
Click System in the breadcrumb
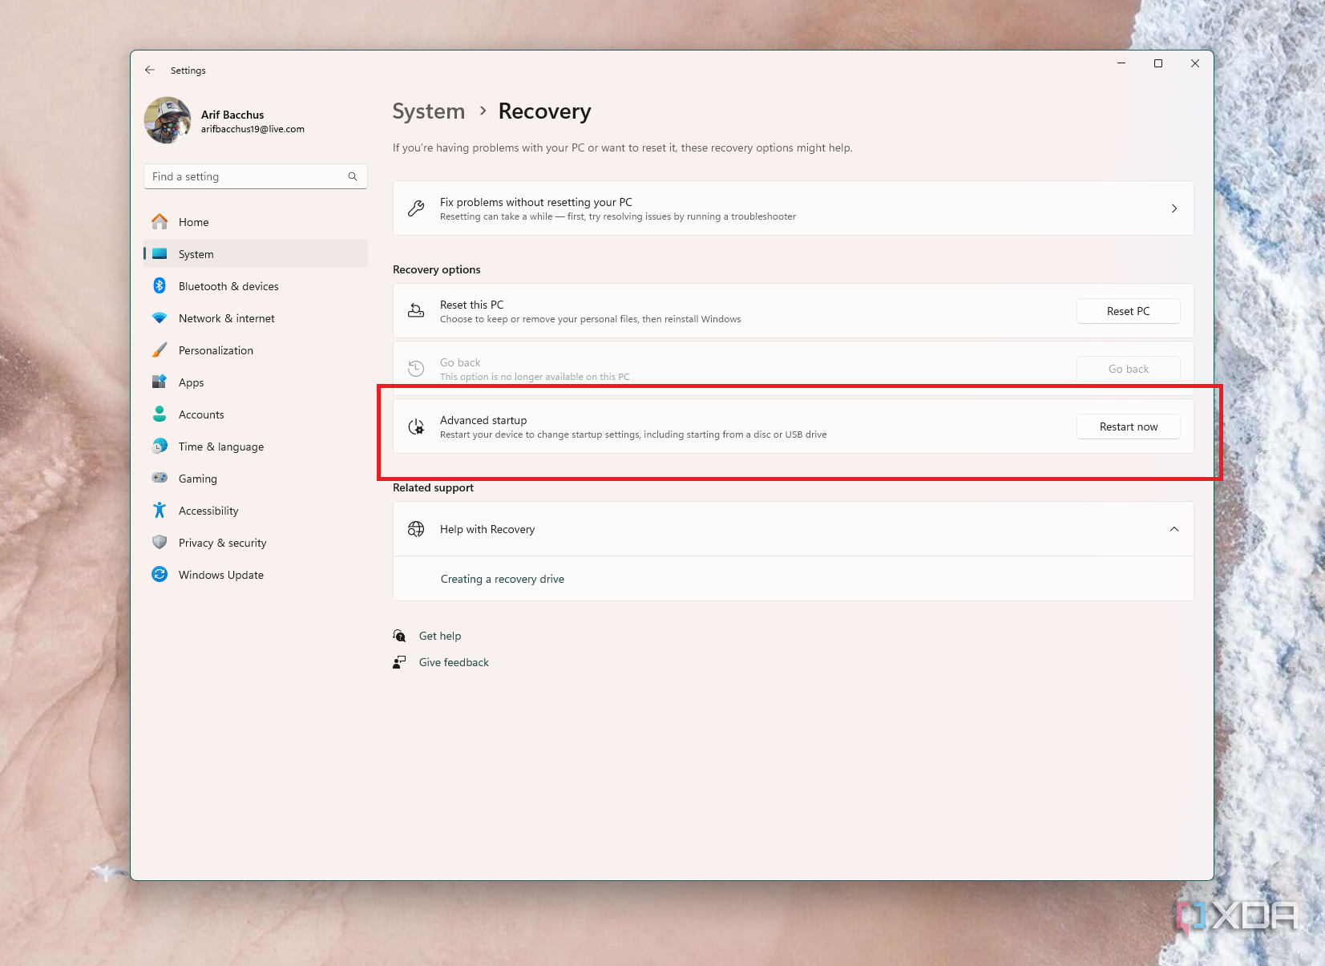(x=428, y=111)
